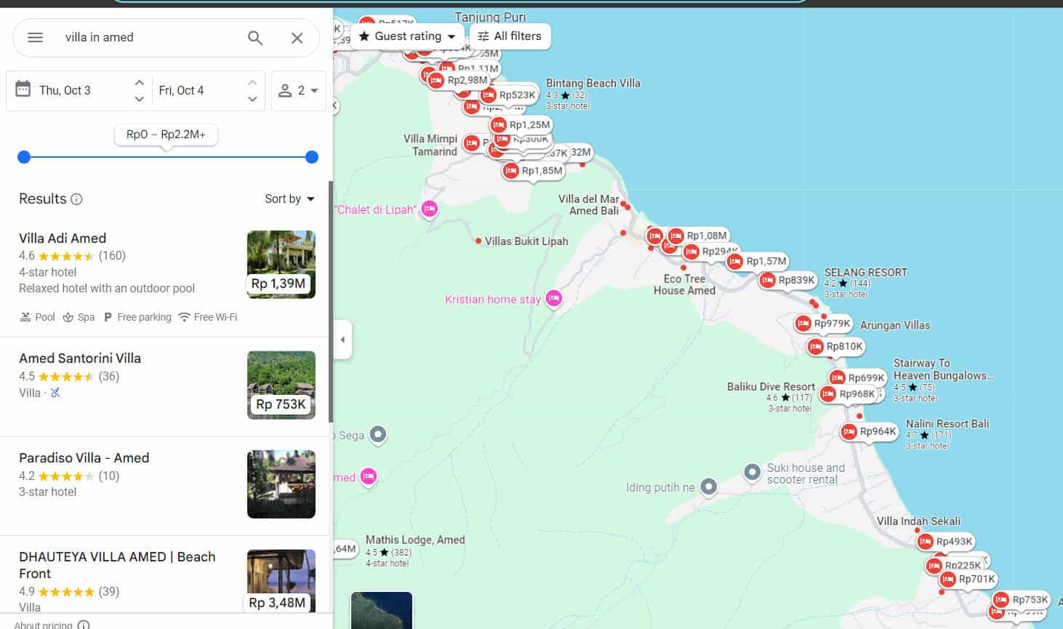Click the Free Wi-Fi icon under Villa Adi Amed
Viewport: 1063px width, 629px height.
(184, 316)
